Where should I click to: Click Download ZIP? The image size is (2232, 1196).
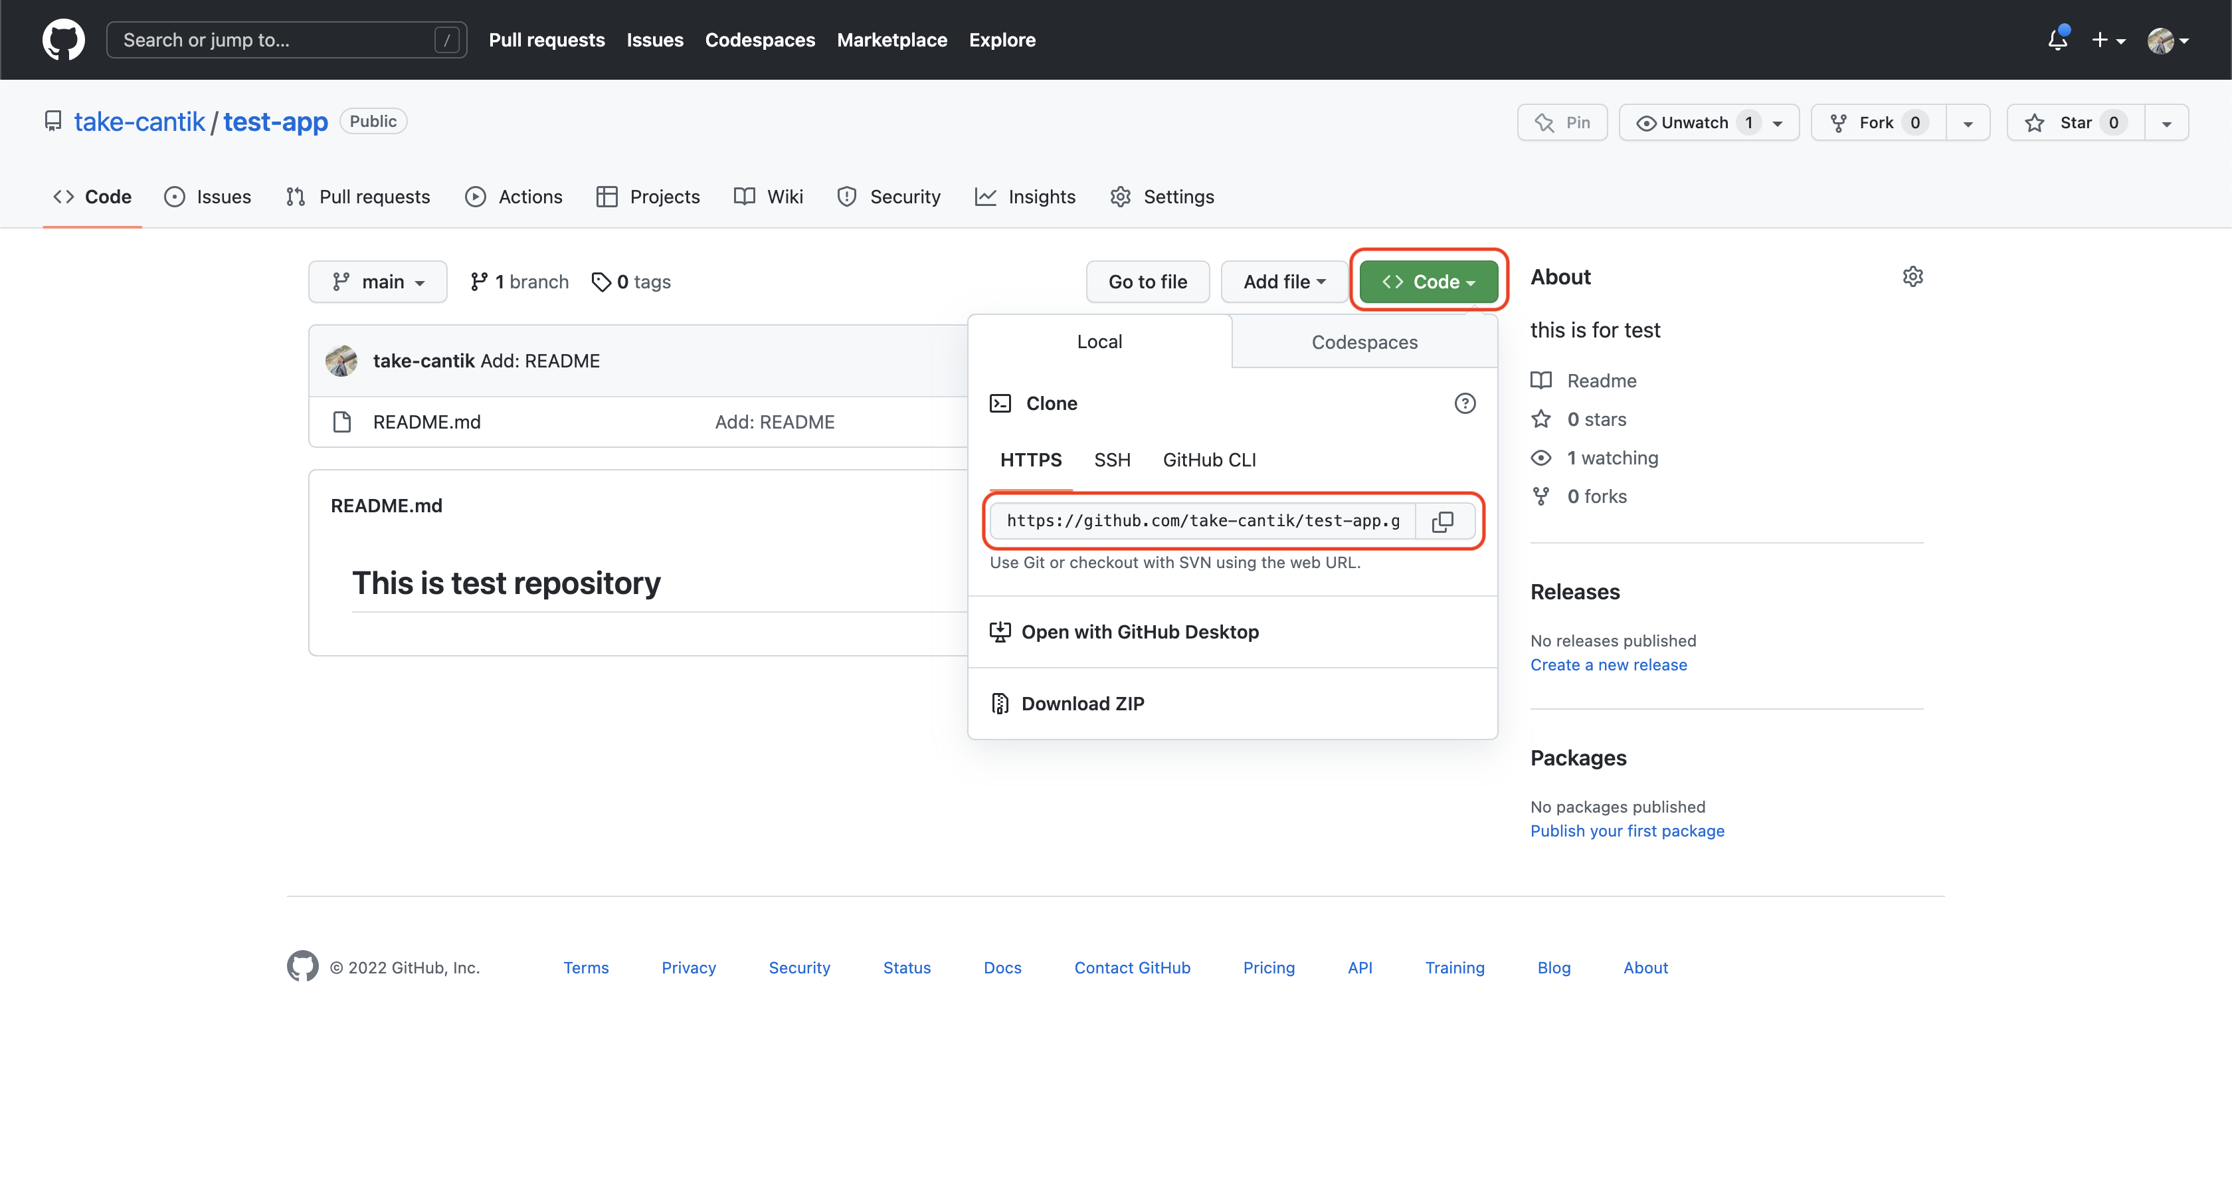(x=1082, y=704)
